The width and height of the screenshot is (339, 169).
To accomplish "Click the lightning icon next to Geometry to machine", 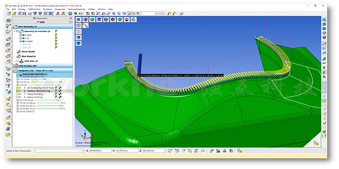I will click(56, 31).
